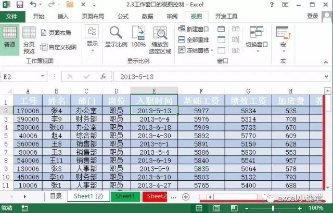Click 新建窗口 new window
The height and width of the screenshot is (213, 333).
[193, 29]
